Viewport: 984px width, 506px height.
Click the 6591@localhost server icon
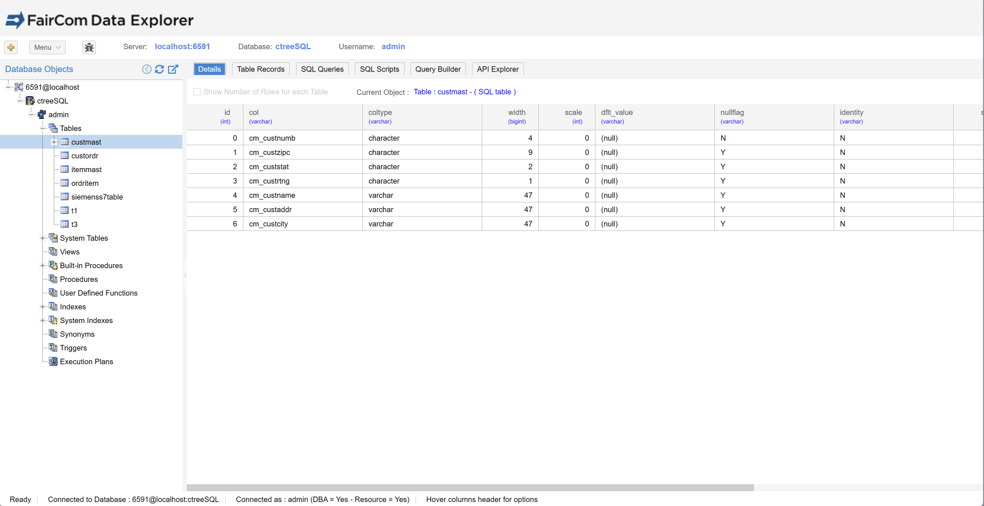(x=19, y=87)
